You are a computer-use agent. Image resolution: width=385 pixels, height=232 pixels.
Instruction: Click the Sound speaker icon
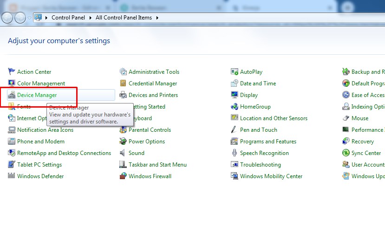122,153
